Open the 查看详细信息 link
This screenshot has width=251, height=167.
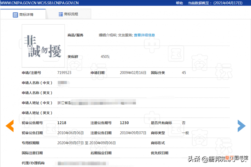(x=144, y=35)
